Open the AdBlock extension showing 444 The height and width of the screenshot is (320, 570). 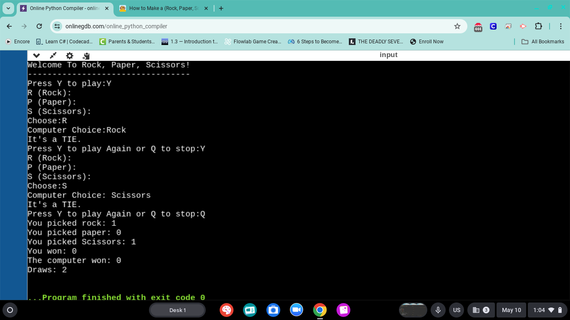pos(478,26)
